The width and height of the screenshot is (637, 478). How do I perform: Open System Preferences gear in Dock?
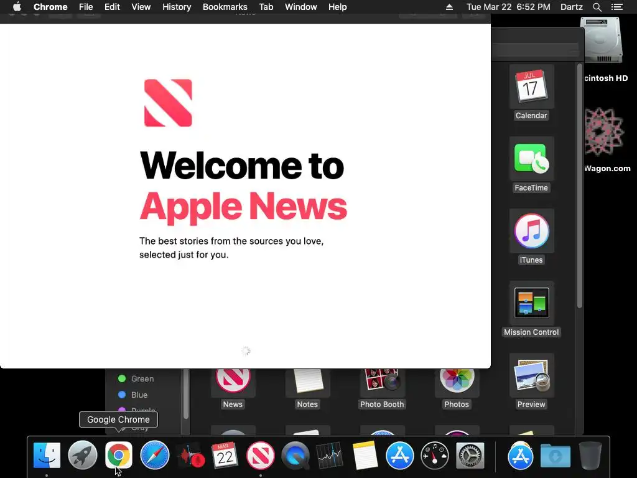pyautogui.click(x=470, y=455)
